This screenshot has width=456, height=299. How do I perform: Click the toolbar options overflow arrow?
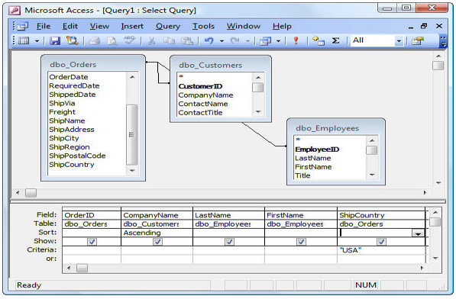pos(443,41)
